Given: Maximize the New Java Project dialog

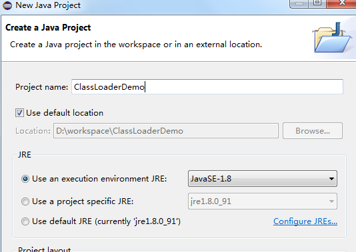Looking at the screenshot, I should pyautogui.click(x=317, y=3).
